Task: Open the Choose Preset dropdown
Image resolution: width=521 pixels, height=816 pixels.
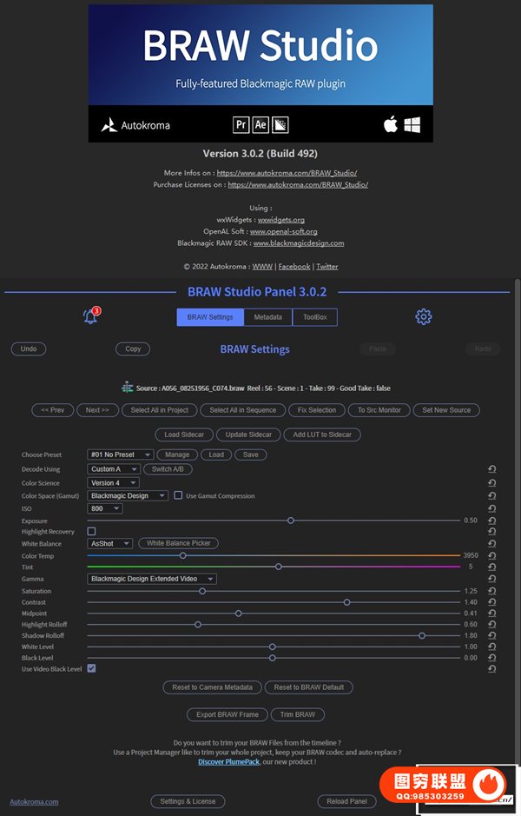Action: (121, 454)
